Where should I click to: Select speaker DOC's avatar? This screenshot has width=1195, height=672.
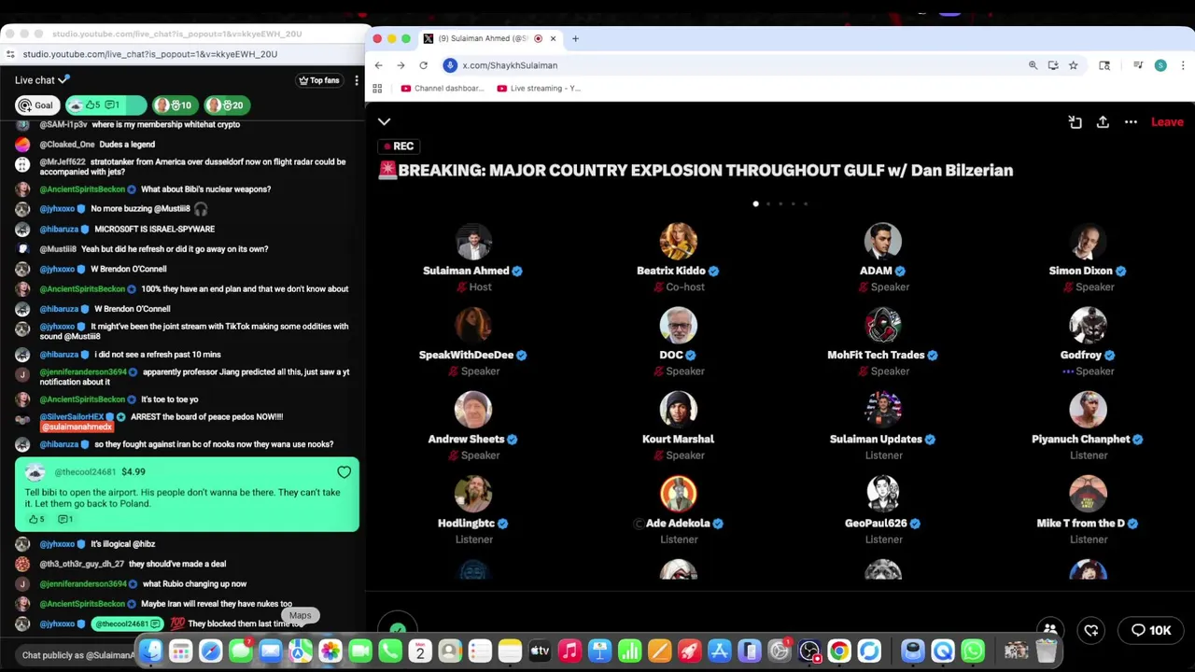[679, 326]
